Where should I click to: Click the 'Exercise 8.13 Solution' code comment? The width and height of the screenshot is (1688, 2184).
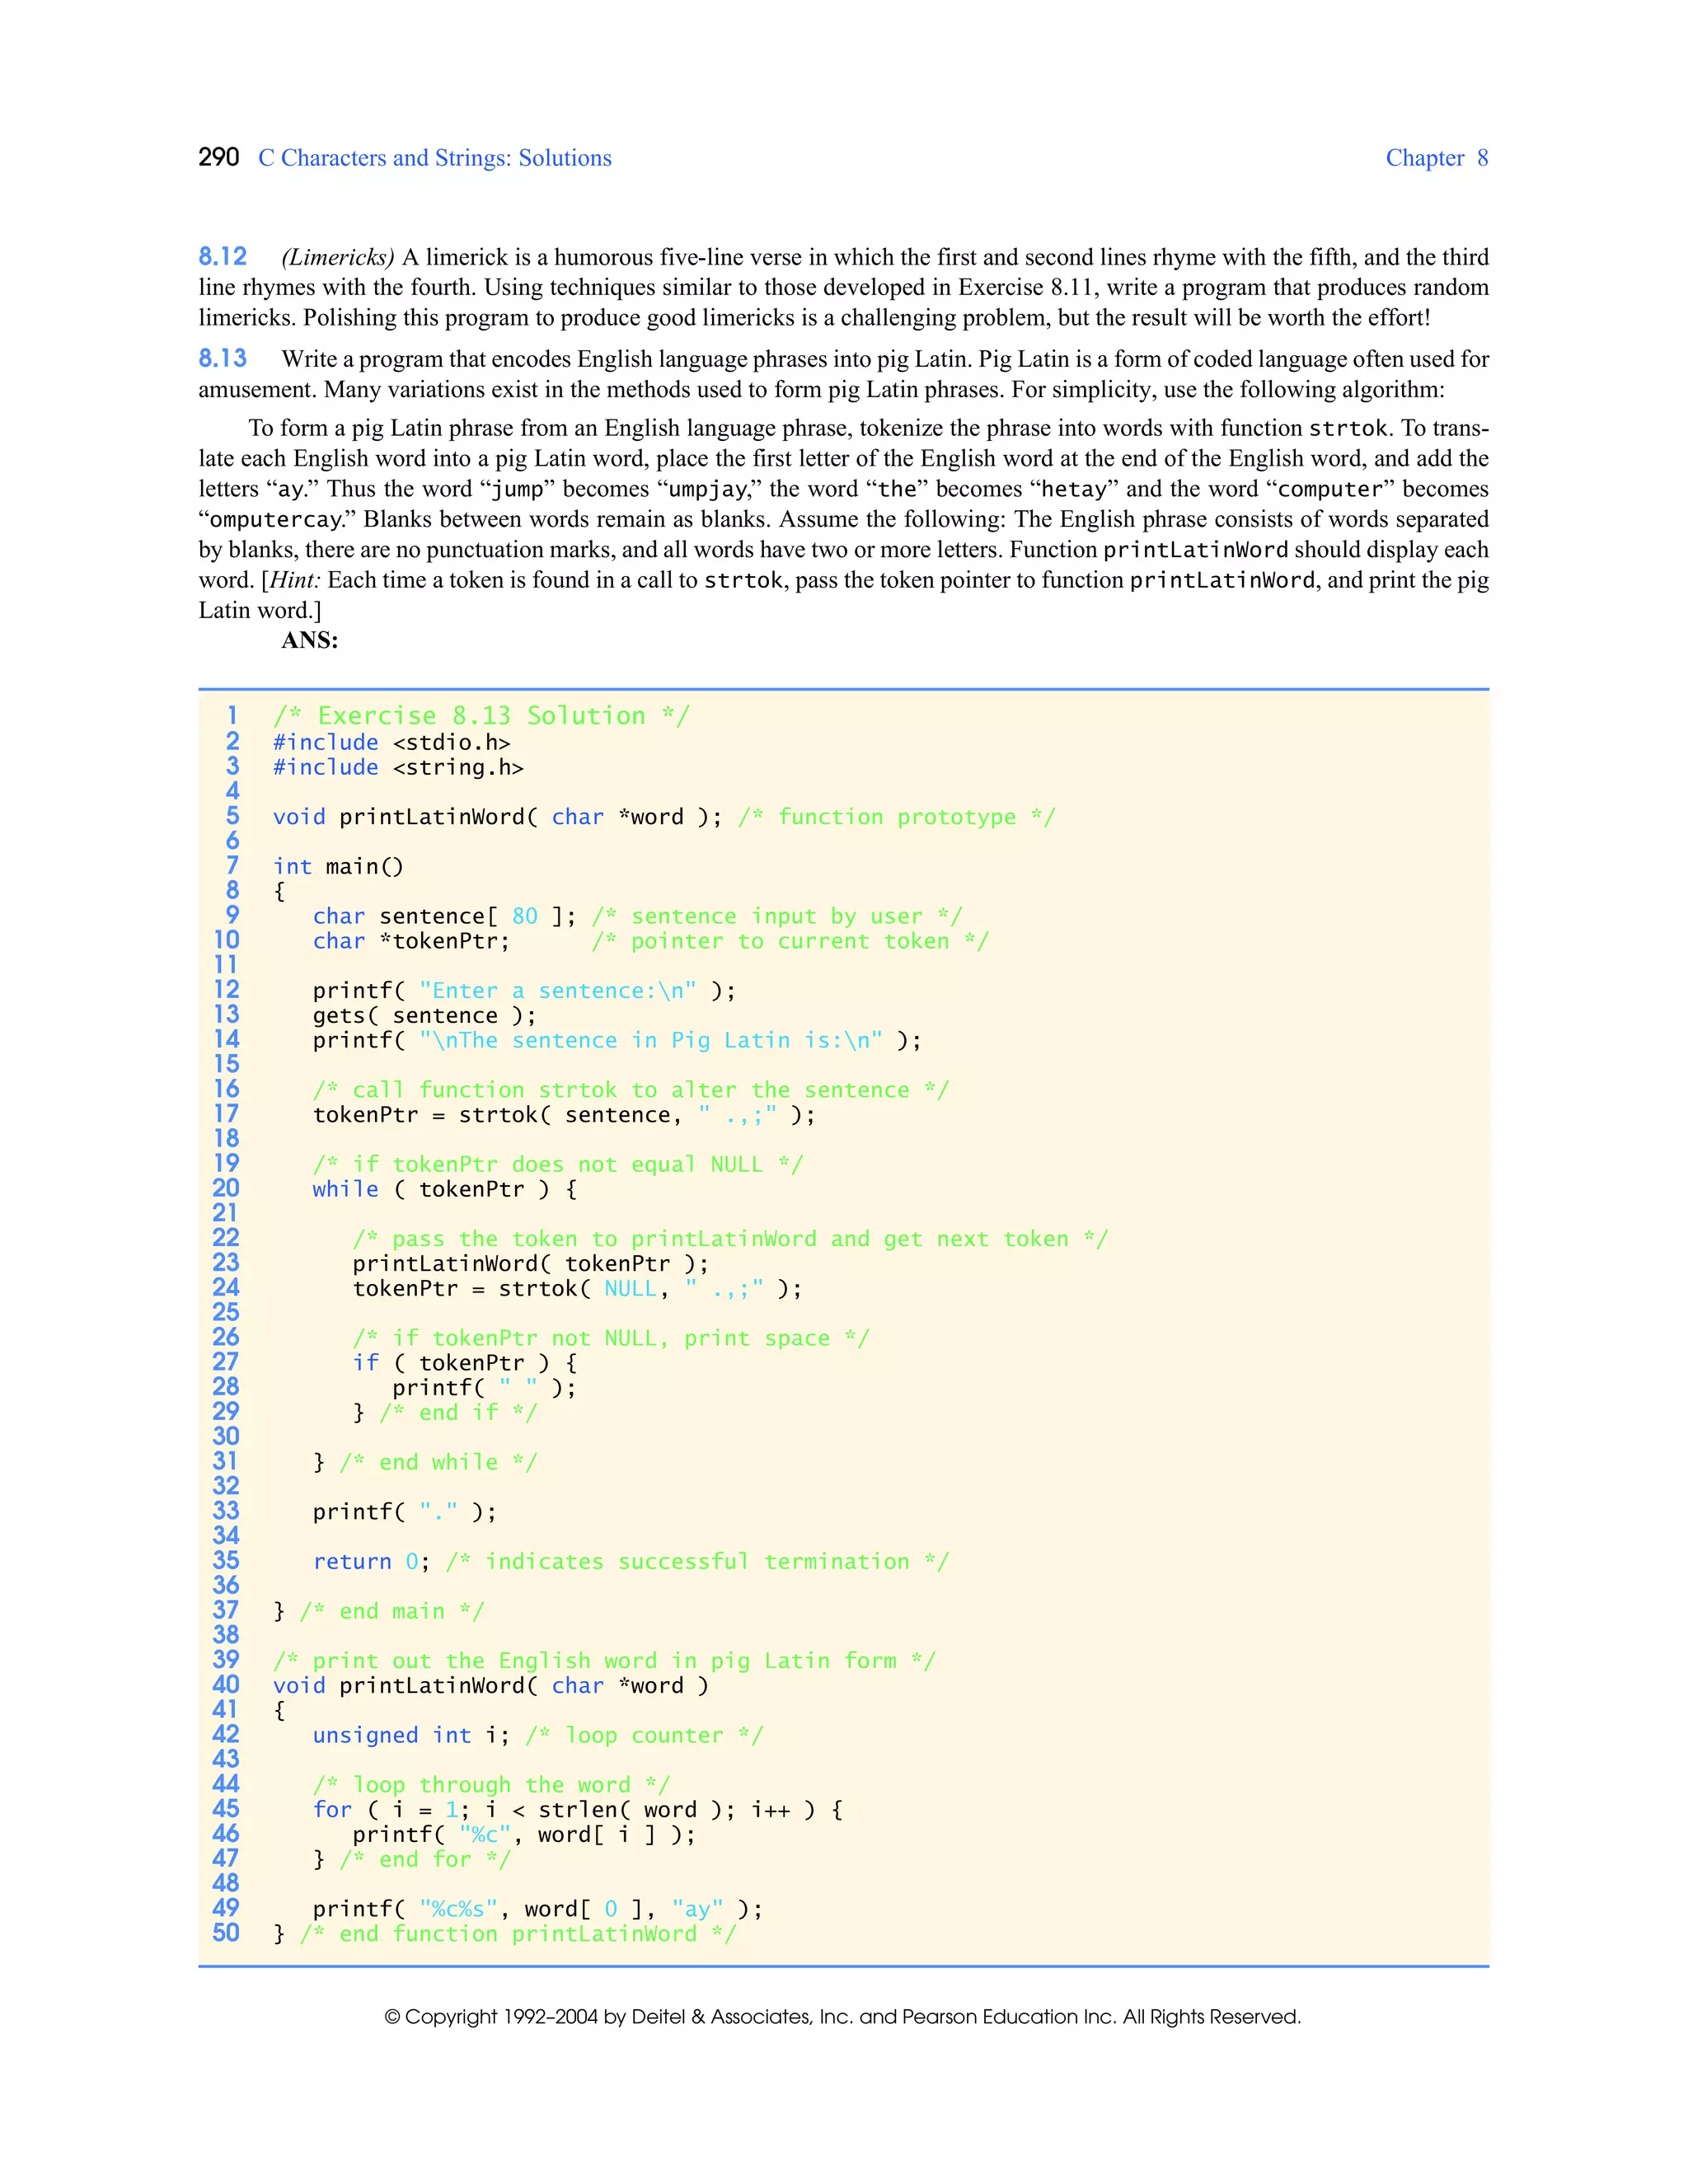pos(481,716)
